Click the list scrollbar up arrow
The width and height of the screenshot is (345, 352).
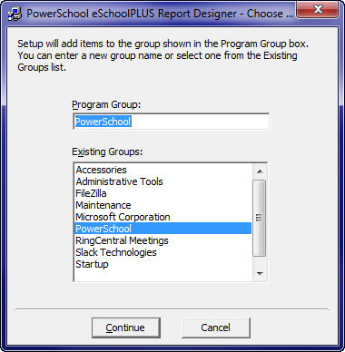click(260, 171)
